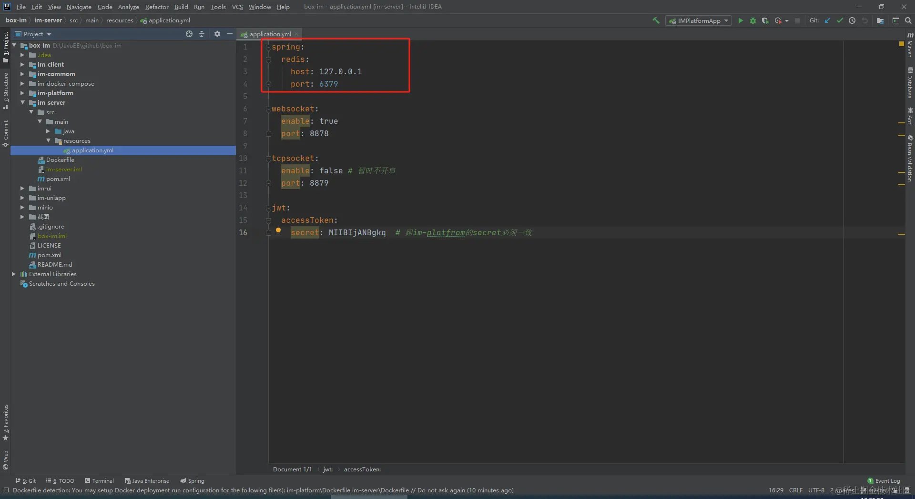The width and height of the screenshot is (915, 499).
Task: Open the Build menu
Action: 181,7
